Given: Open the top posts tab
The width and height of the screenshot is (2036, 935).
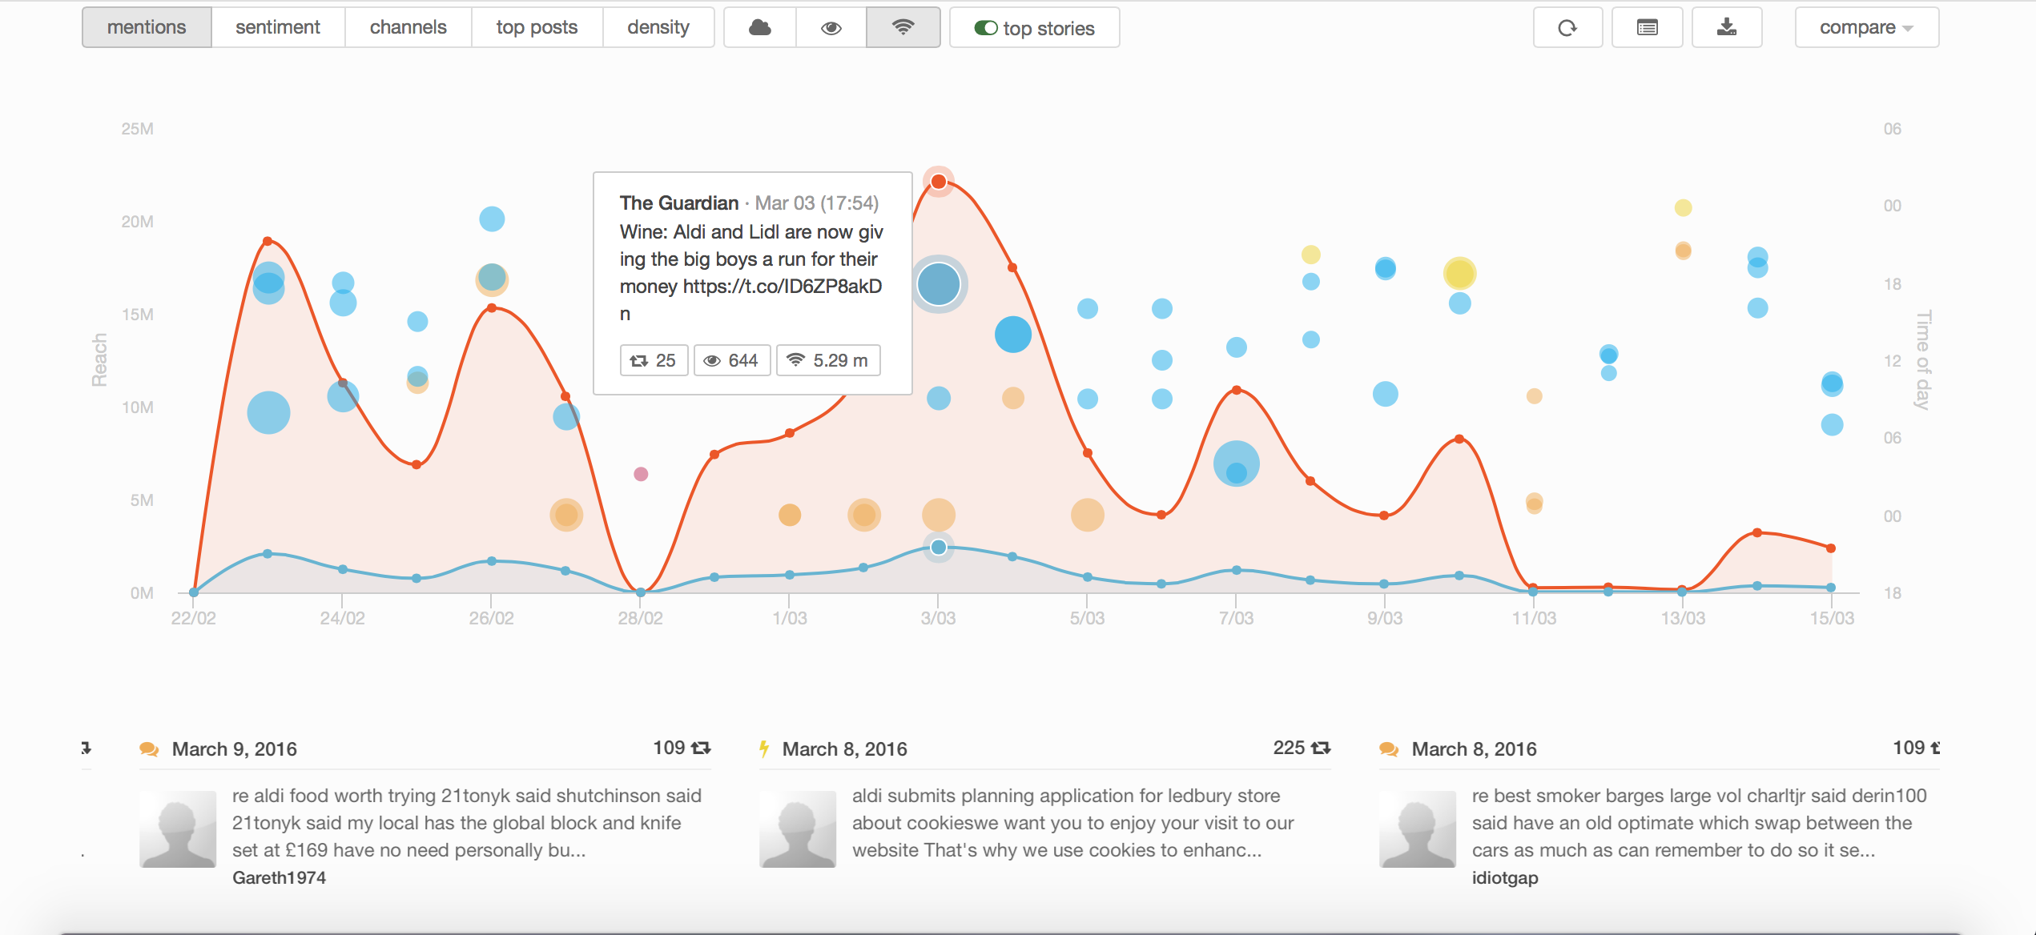Looking at the screenshot, I should click(x=537, y=28).
